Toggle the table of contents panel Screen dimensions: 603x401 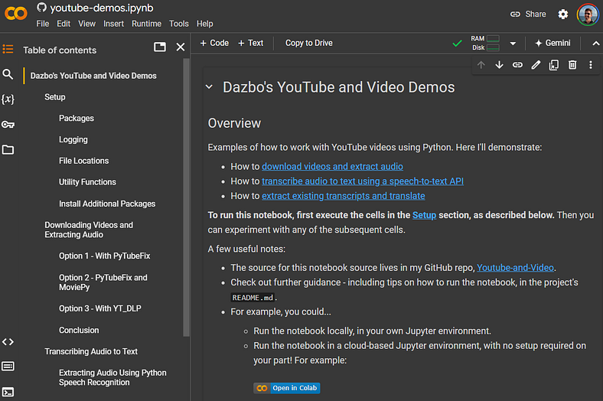(8, 50)
